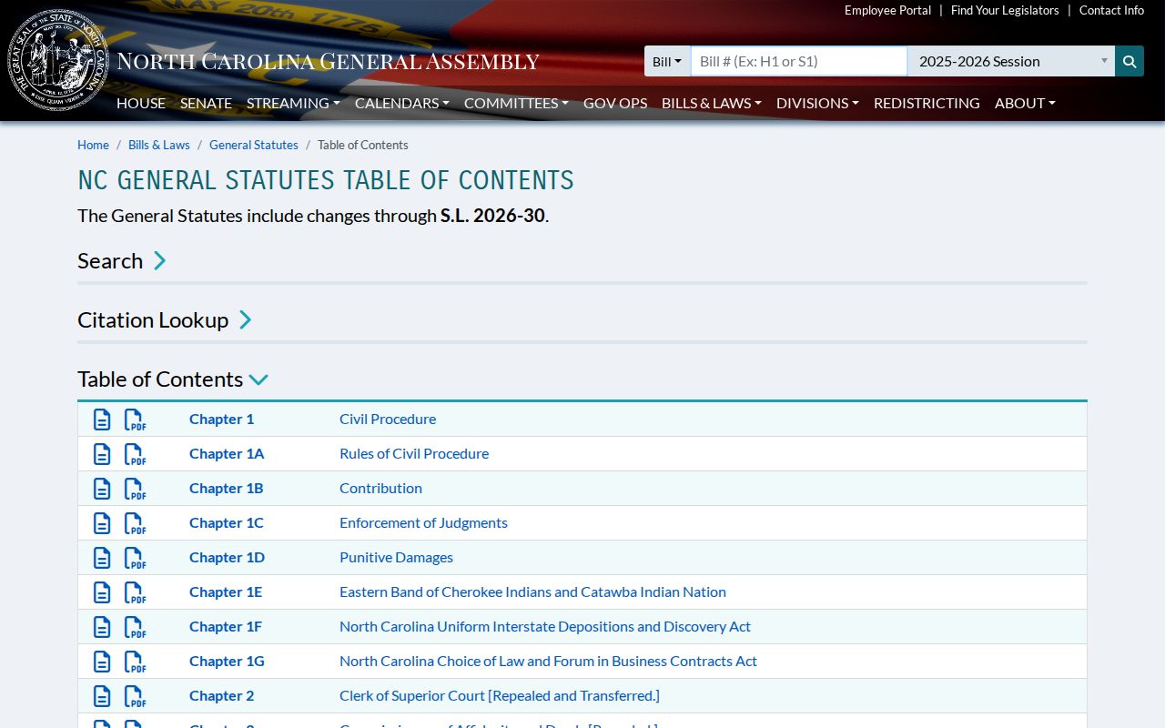Image resolution: width=1165 pixels, height=728 pixels.
Task: Open Contact Info link
Action: [1111, 10]
